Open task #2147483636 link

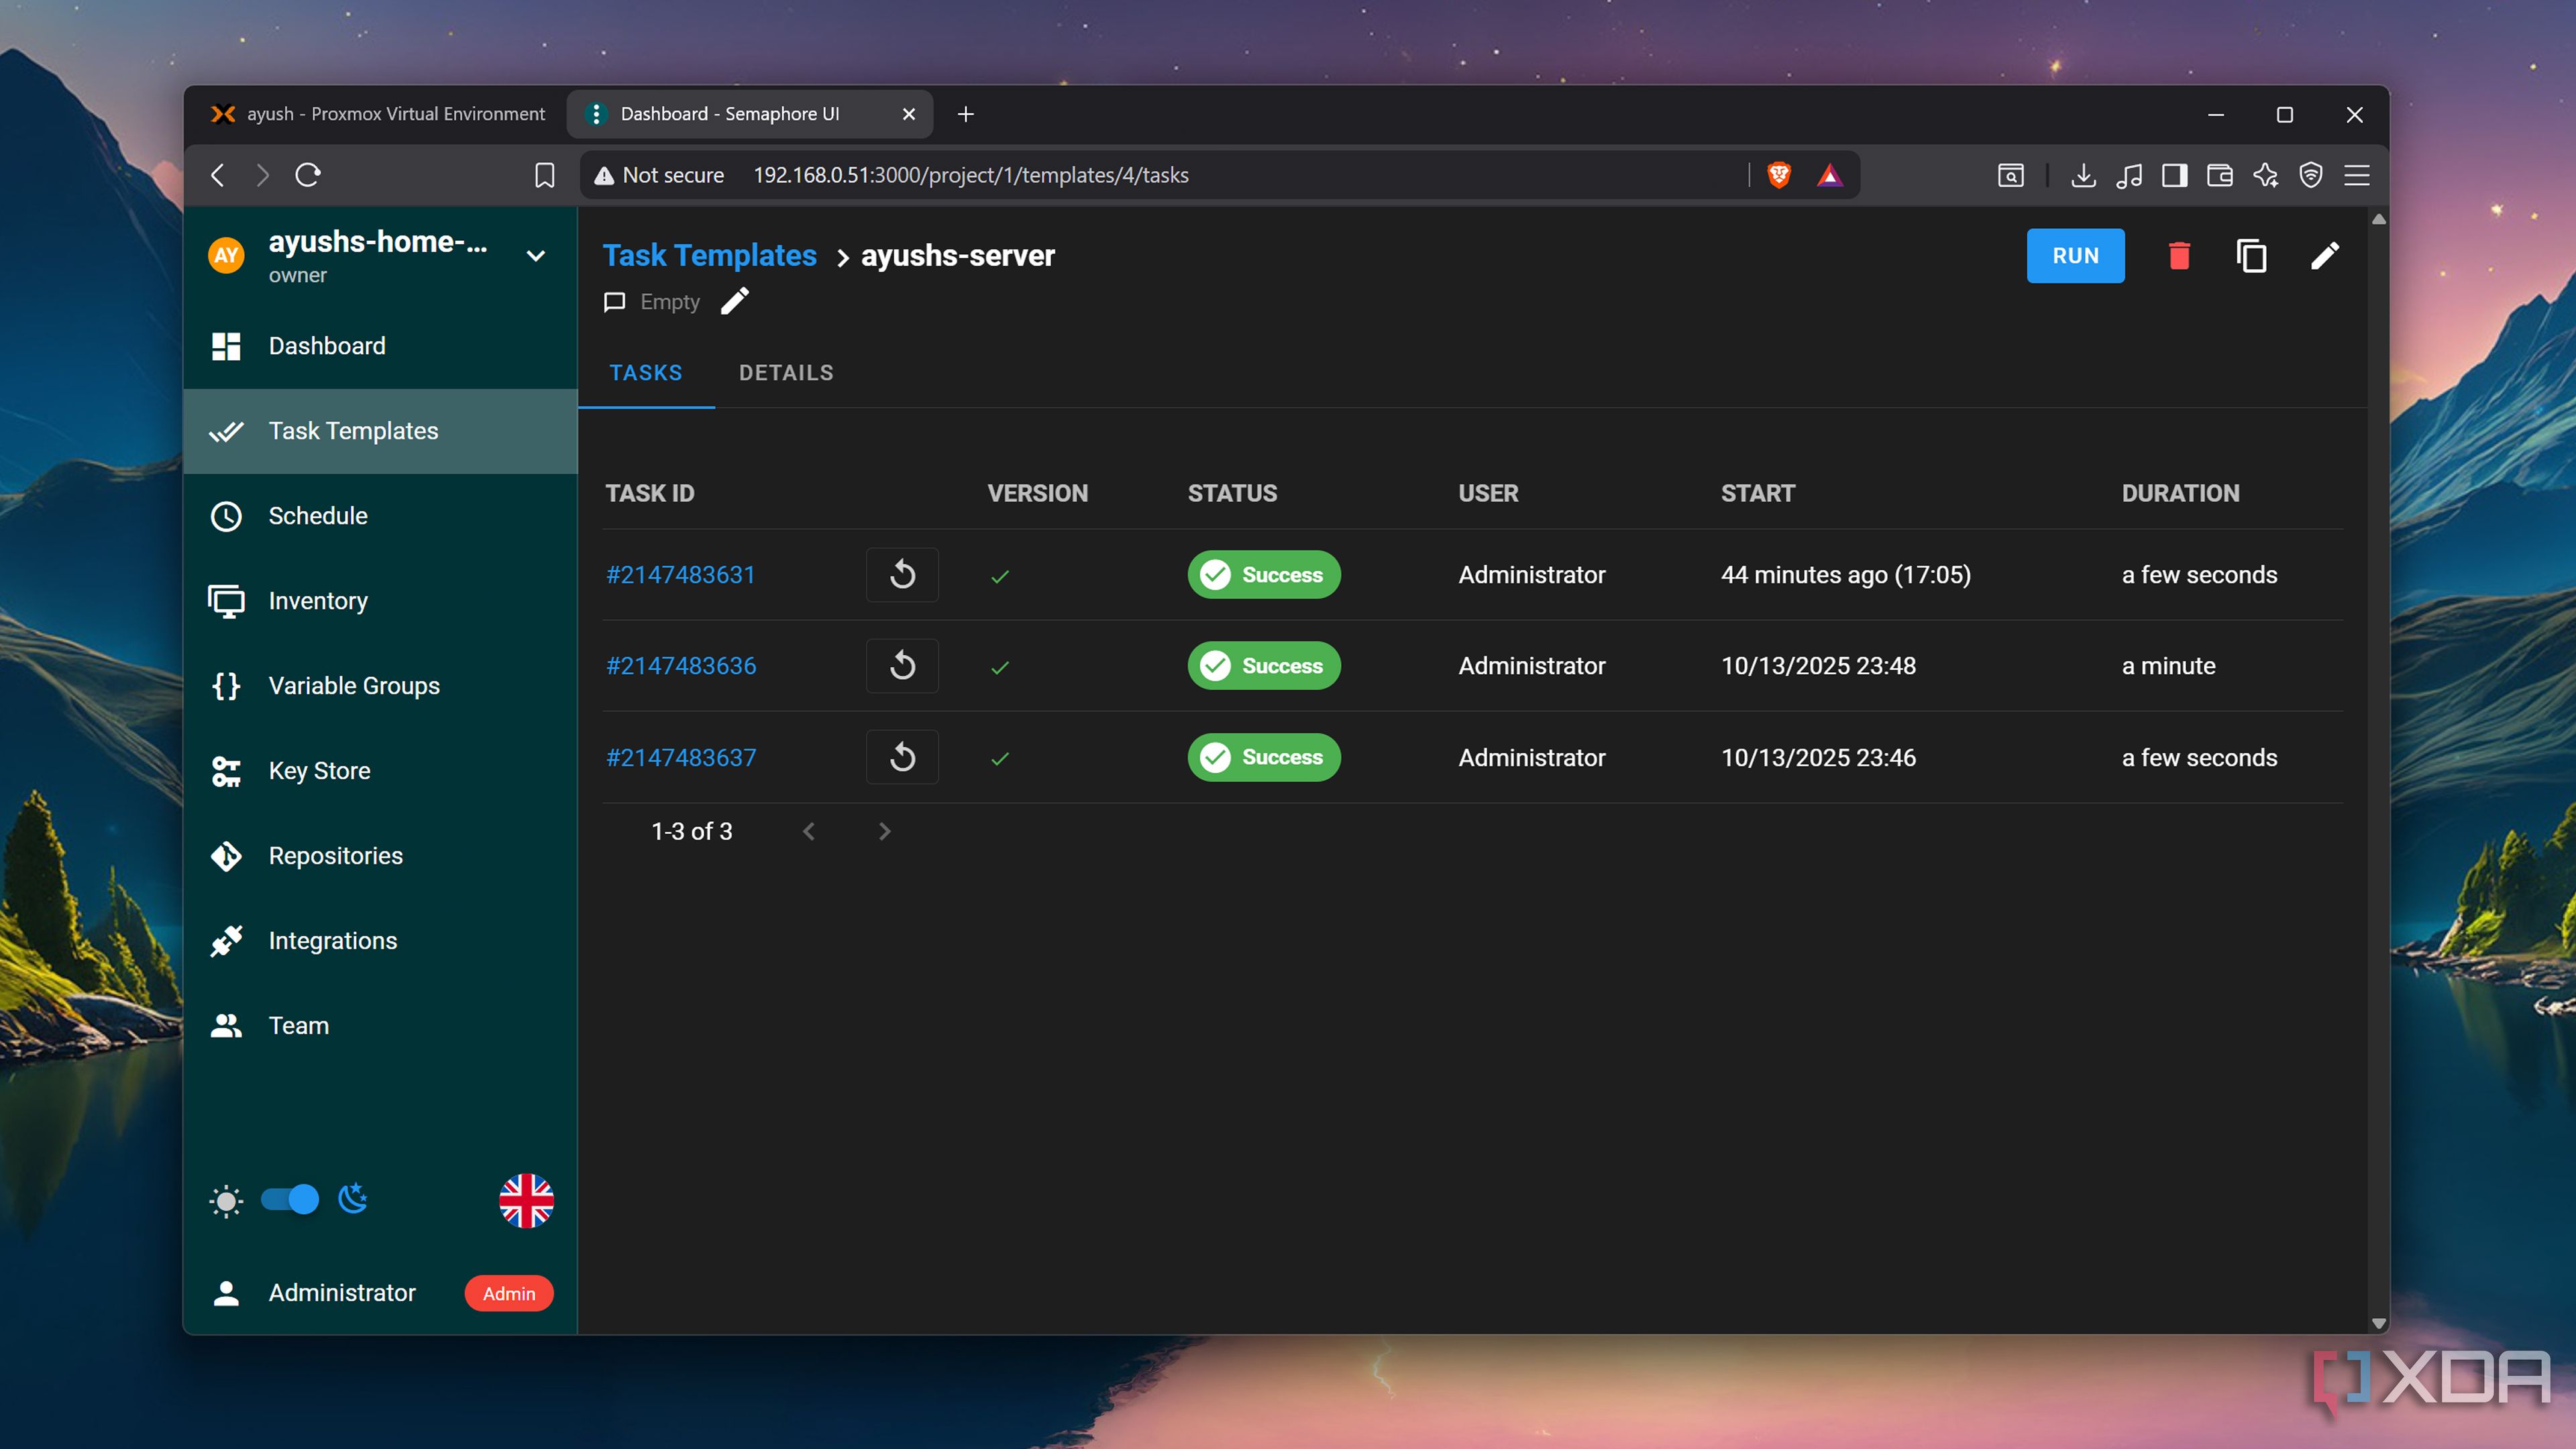[x=681, y=666]
